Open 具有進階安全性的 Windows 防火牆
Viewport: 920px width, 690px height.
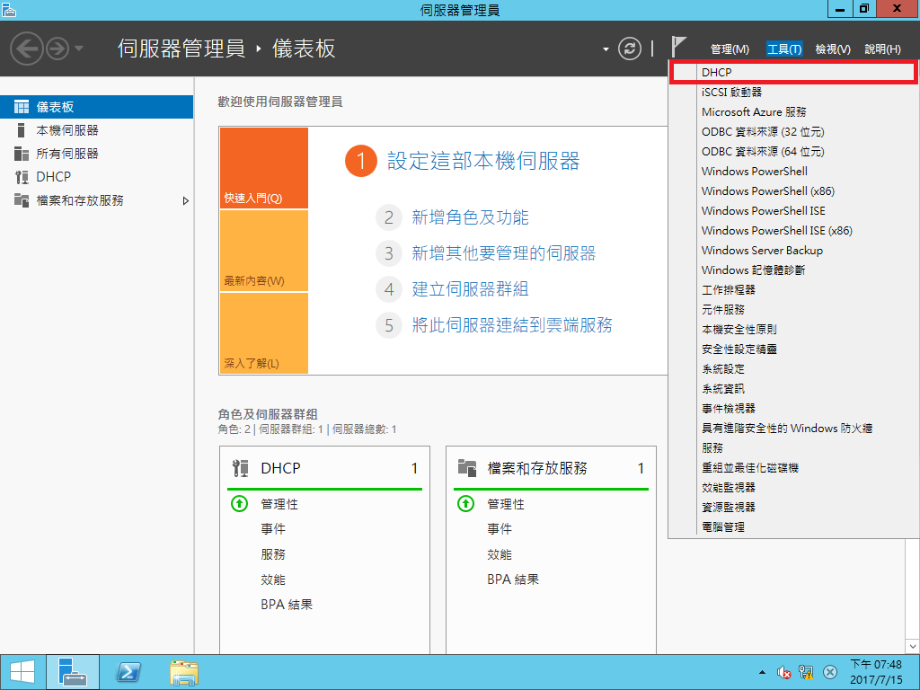point(794,429)
